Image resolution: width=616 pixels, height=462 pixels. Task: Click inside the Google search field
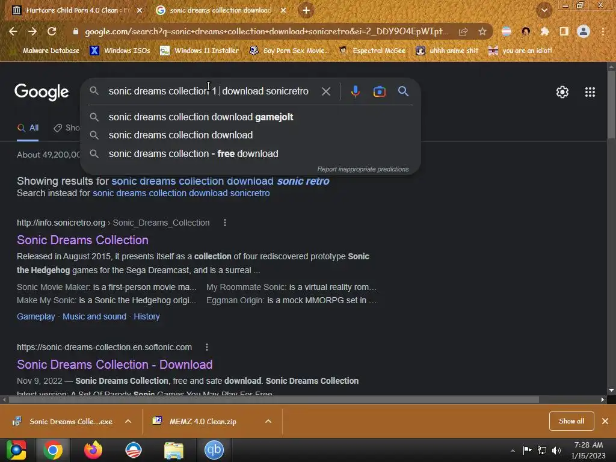point(208,91)
